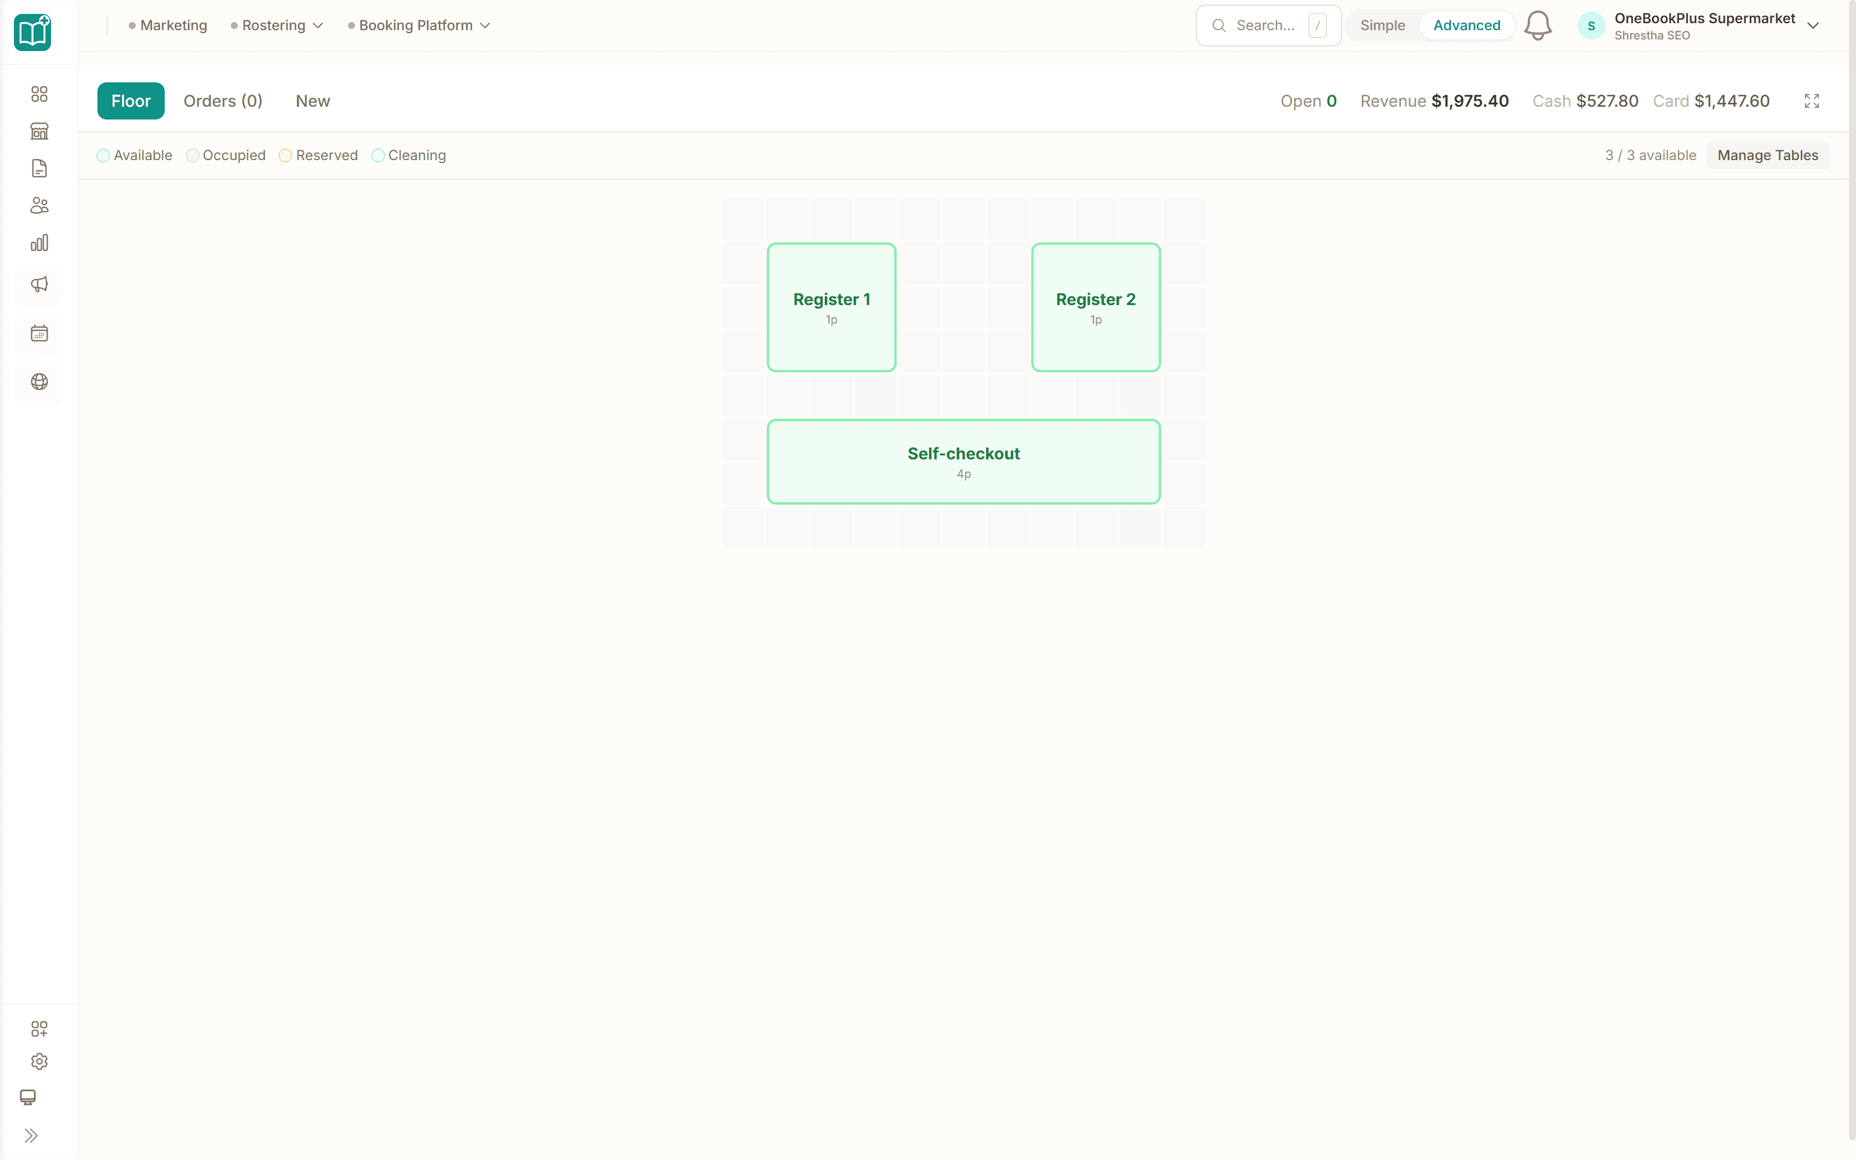Switch to the Orders tab
The image size is (1856, 1160).
tap(222, 100)
